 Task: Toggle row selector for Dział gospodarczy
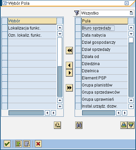click(78, 42)
